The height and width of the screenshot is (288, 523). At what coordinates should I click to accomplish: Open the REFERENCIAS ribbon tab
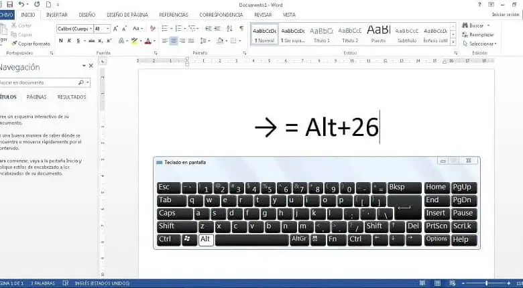(x=174, y=15)
